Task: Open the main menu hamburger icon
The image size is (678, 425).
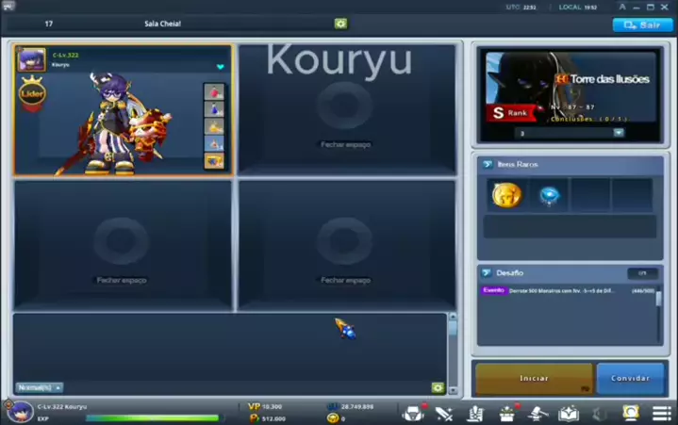Action: click(662, 413)
